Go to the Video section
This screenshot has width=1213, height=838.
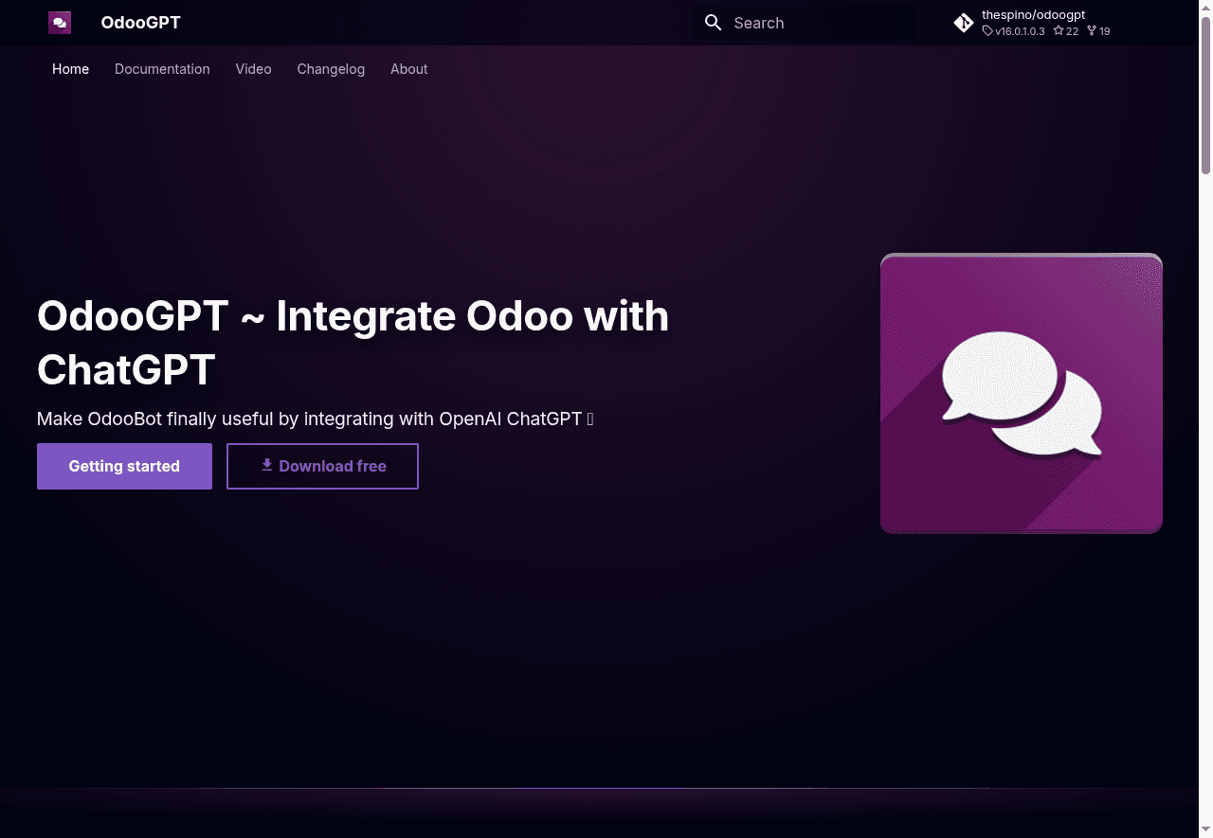(253, 68)
